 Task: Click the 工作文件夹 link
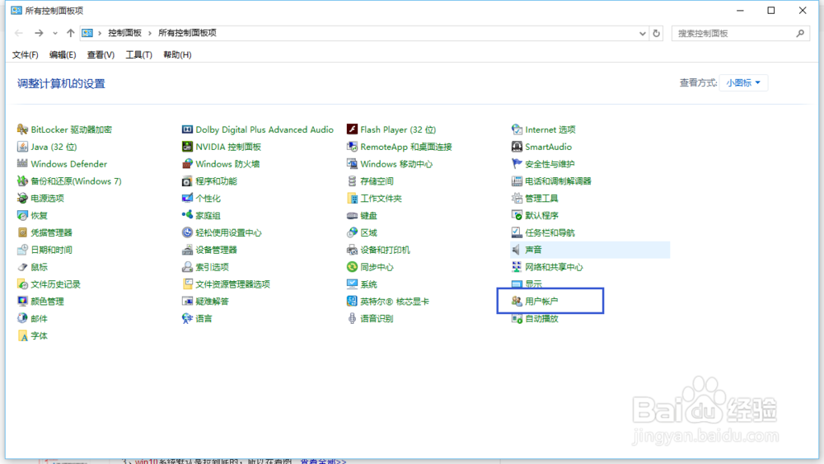(381, 198)
